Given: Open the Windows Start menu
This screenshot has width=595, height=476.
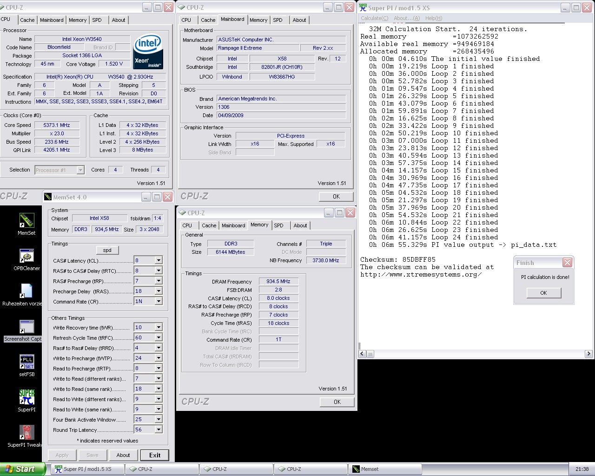Looking at the screenshot, I should point(22,469).
